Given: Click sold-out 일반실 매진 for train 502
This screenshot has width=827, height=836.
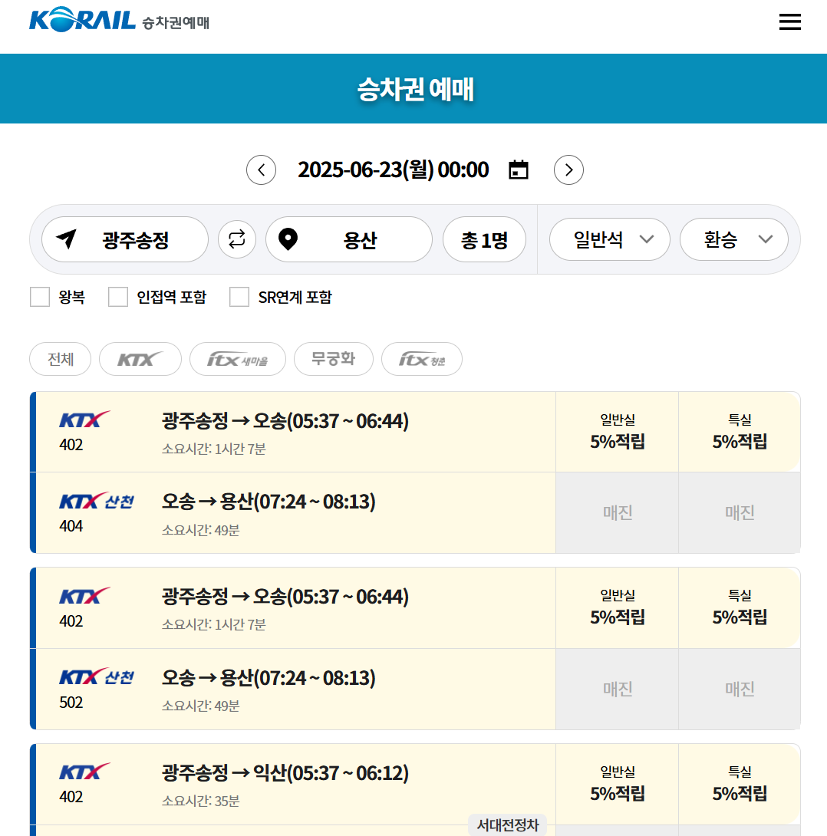Looking at the screenshot, I should click(617, 690).
